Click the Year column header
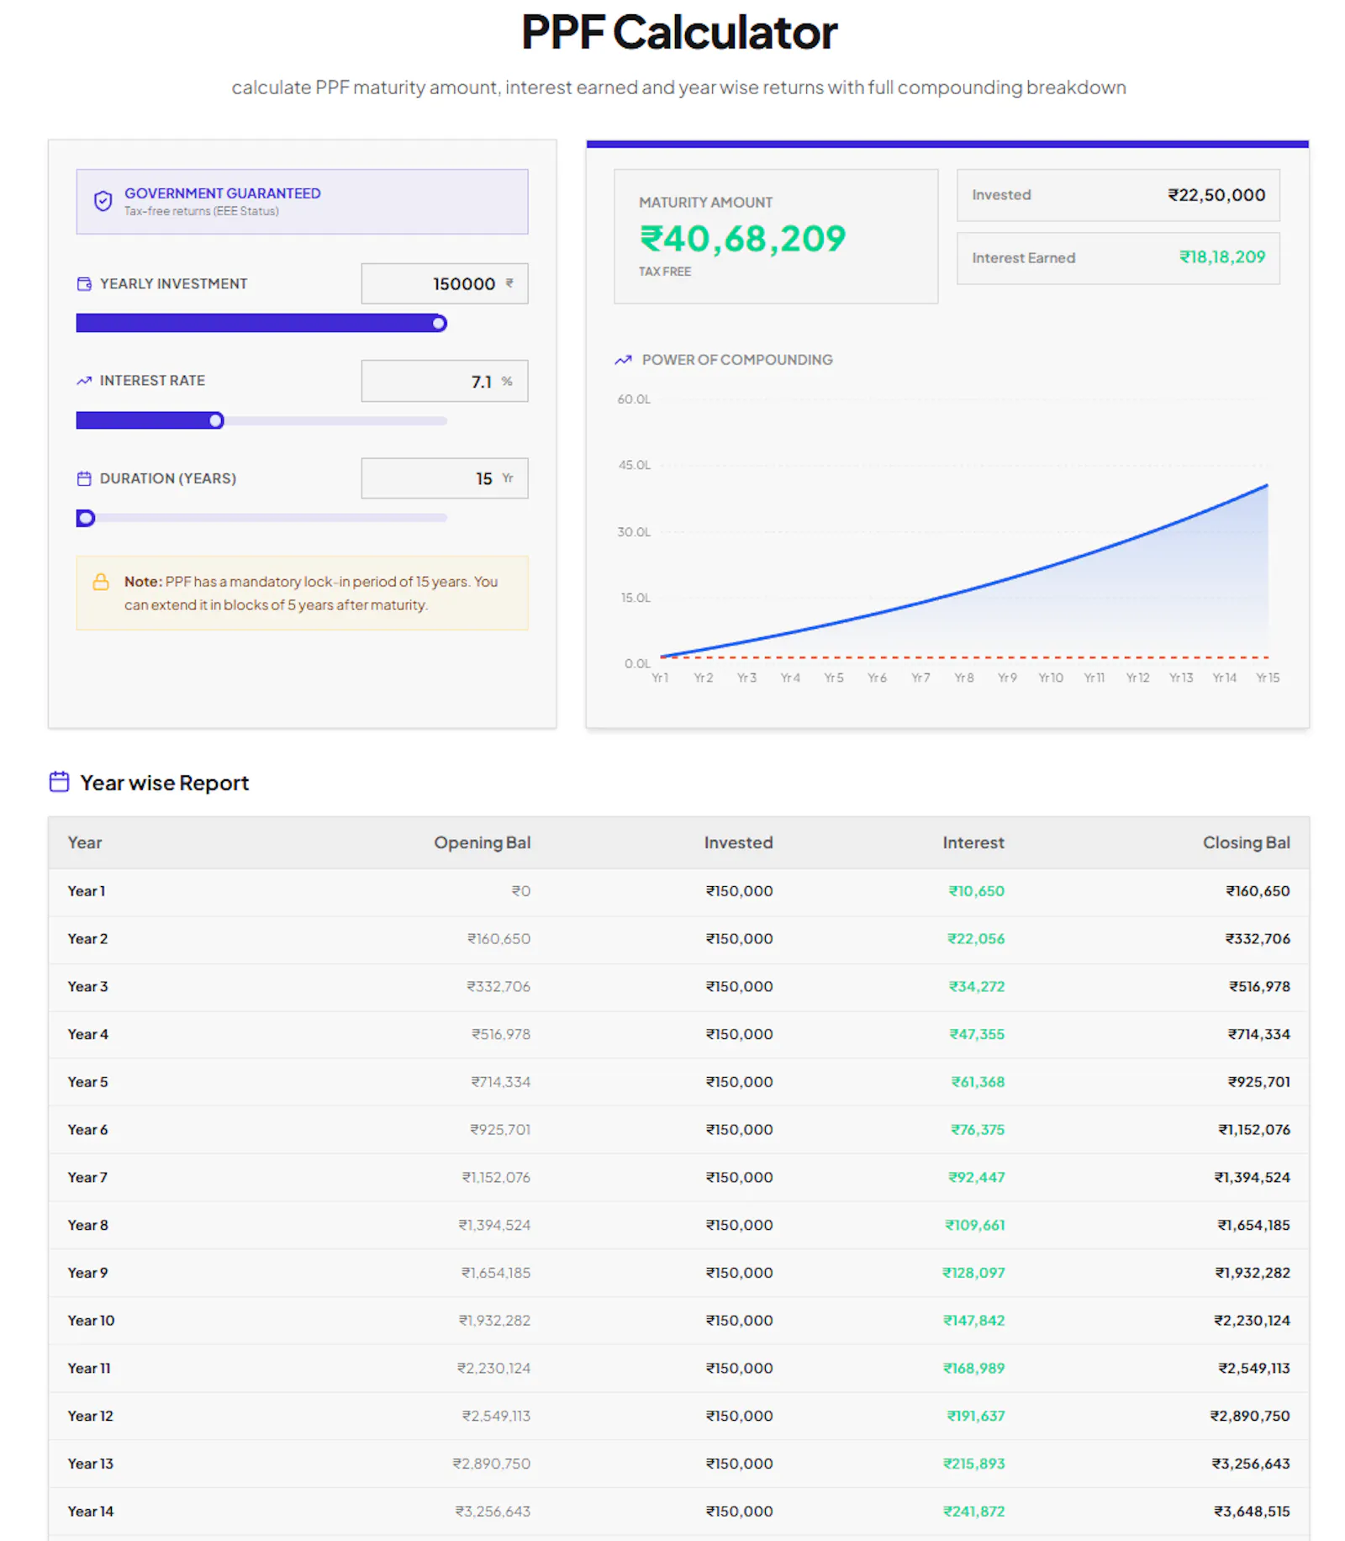The image size is (1345, 1541). pos(85,842)
